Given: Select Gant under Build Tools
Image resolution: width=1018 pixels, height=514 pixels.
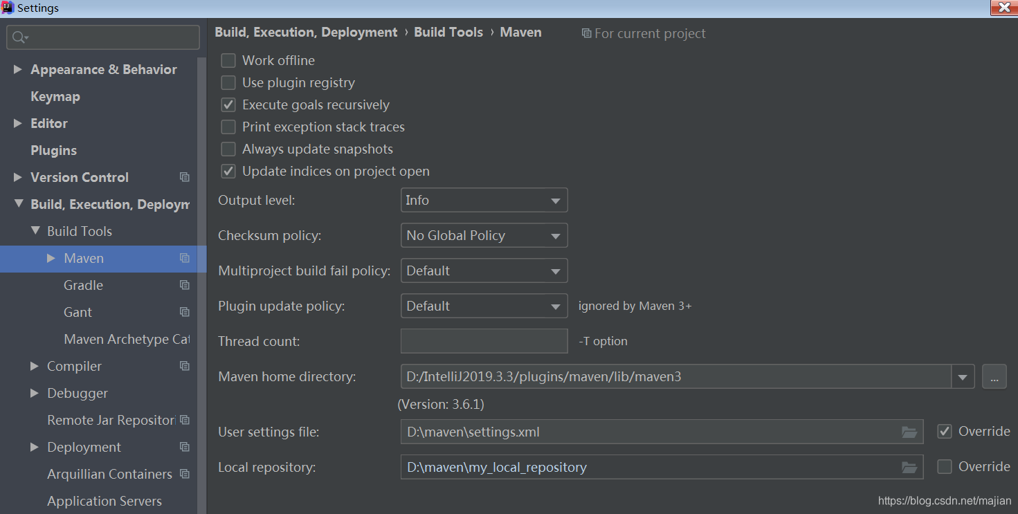Looking at the screenshot, I should tap(78, 312).
